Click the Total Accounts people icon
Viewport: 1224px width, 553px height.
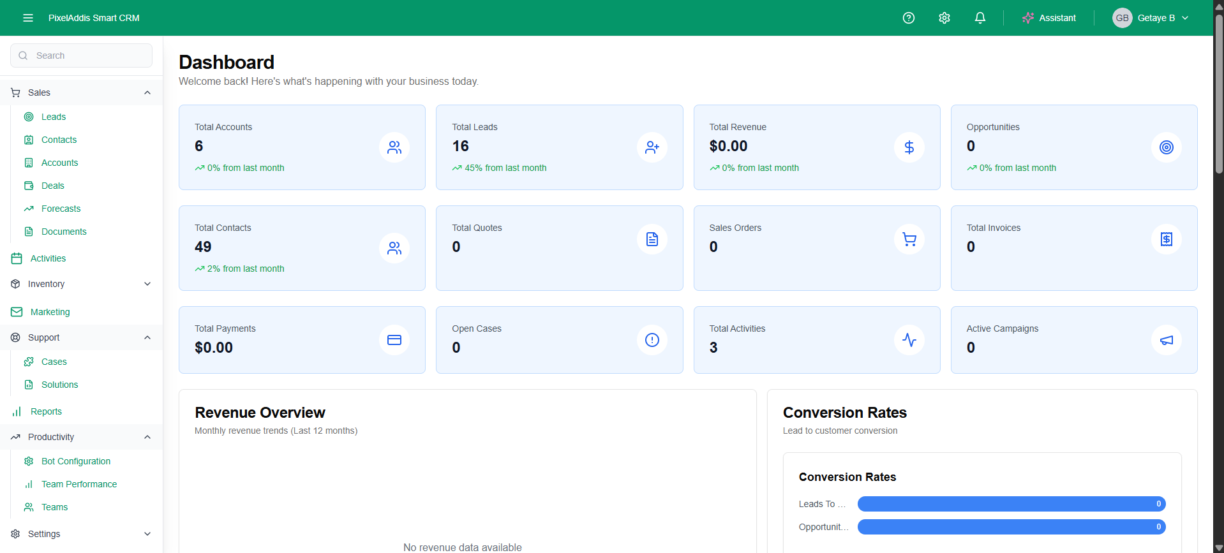tap(394, 147)
